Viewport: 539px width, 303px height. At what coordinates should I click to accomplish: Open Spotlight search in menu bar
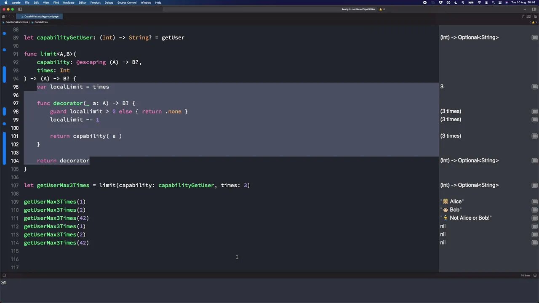pos(493,3)
